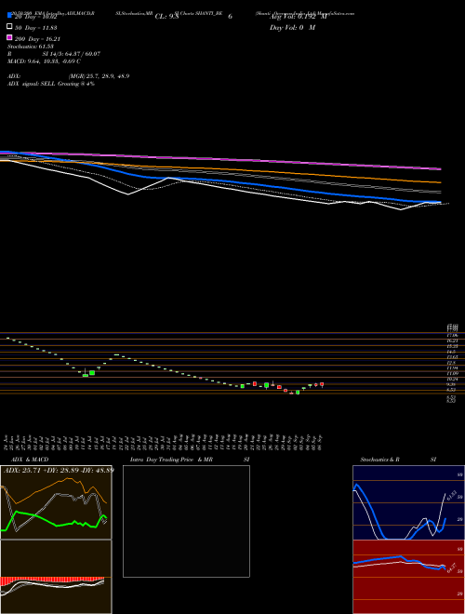Select the '20 Day - 10.02' label
The image size is (465, 614).
(35, 17)
